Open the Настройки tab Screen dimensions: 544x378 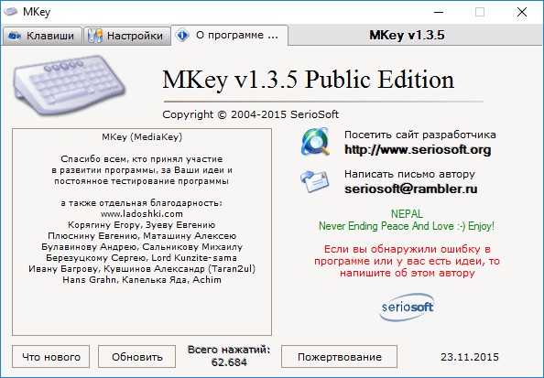(127, 36)
